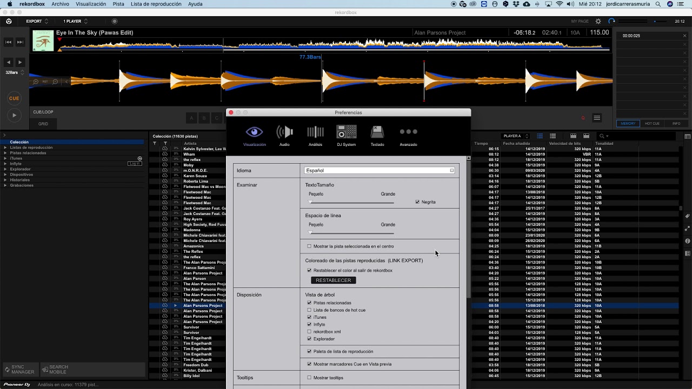Image resolution: width=692 pixels, height=389 pixels.
Task: Open SYNC MANAGER
Action: (x=21, y=370)
